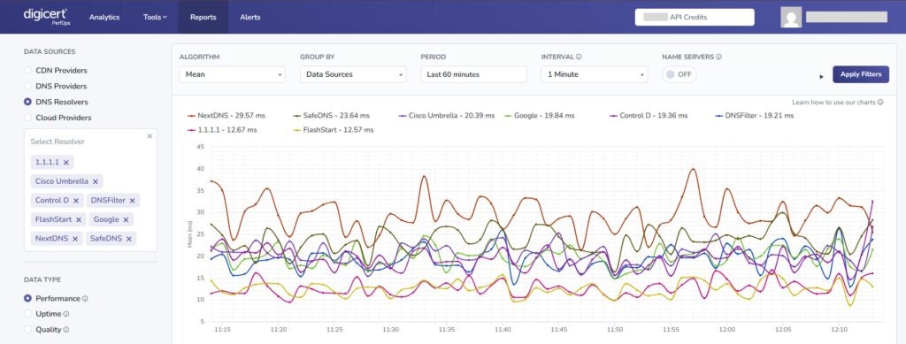The height and width of the screenshot is (344, 906).
Task: Open the Group By Data Sources dropdown
Action: tap(353, 74)
